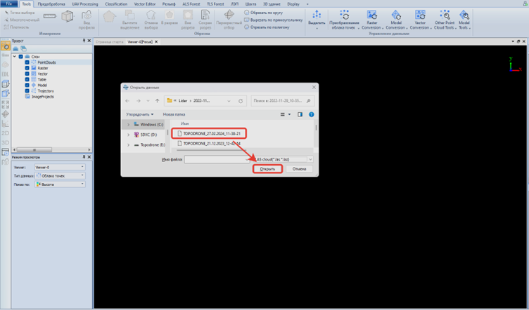The width and height of the screenshot is (529, 310).
Task: Toggle the PointClouds layer checkbox
Action: click(27, 62)
